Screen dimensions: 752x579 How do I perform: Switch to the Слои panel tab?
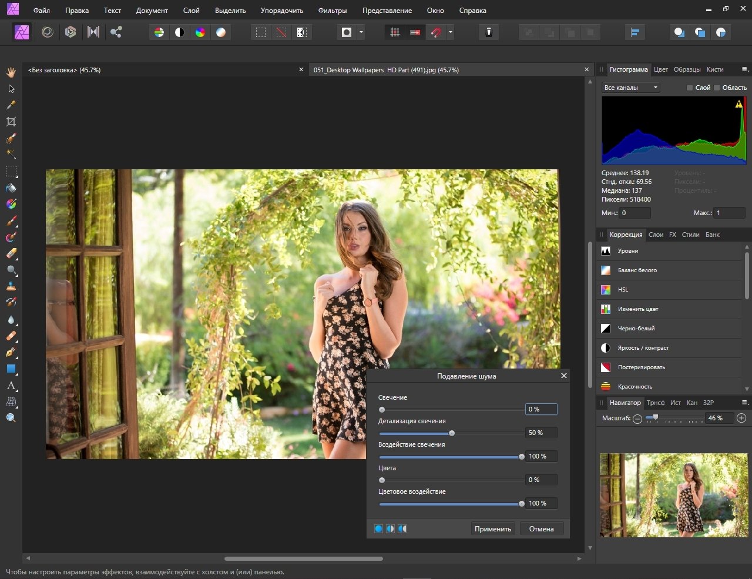point(656,235)
